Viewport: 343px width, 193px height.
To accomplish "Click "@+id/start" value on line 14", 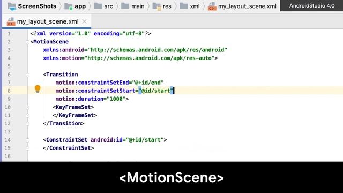I will (145, 140).
